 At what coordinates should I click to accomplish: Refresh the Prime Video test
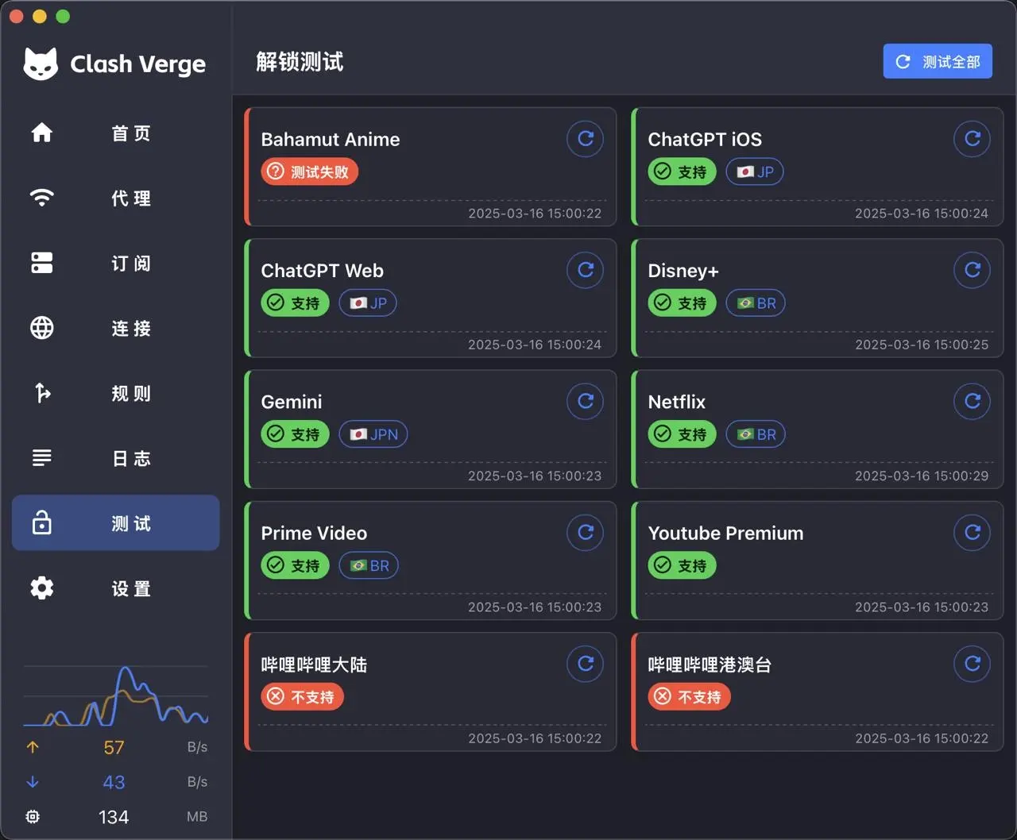(586, 533)
